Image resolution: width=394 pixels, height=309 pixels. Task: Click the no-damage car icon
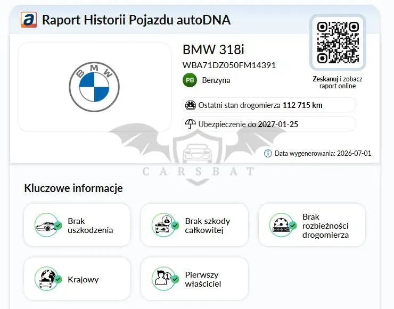click(47, 225)
